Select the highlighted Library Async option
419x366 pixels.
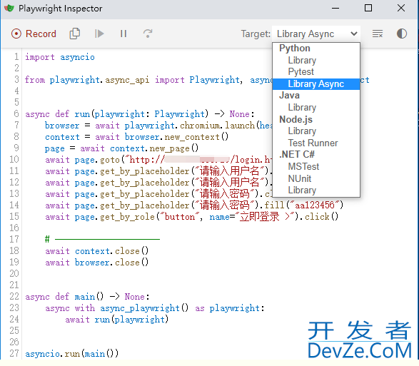[x=315, y=84]
